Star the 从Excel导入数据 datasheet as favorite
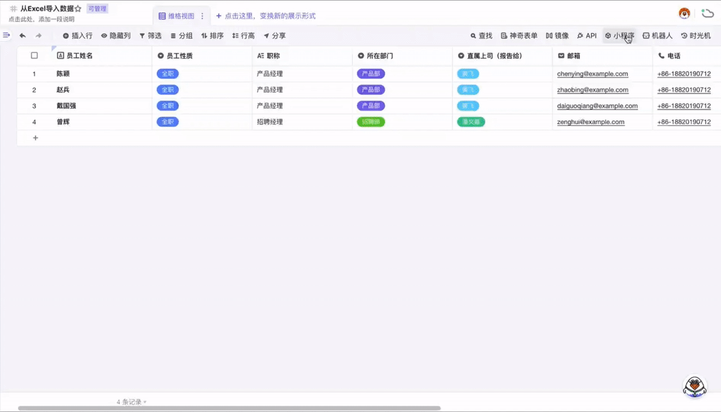The width and height of the screenshot is (721, 412). click(x=78, y=9)
